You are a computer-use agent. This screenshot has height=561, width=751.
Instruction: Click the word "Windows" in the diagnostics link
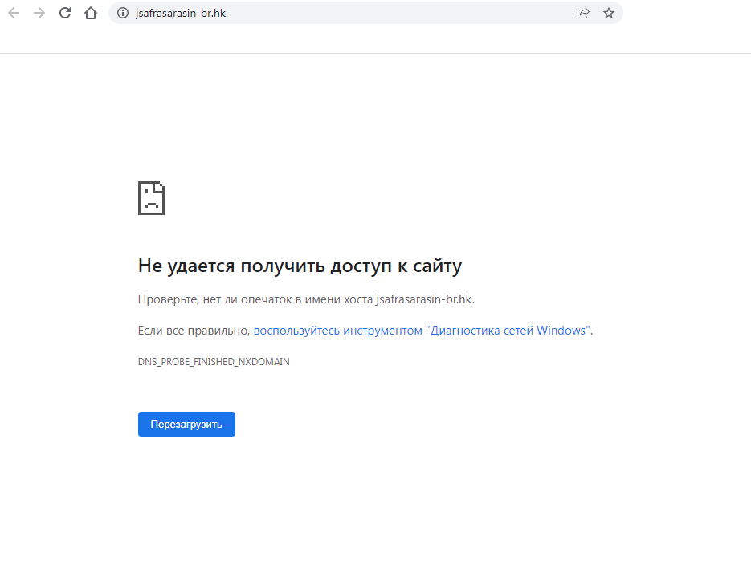tap(561, 331)
